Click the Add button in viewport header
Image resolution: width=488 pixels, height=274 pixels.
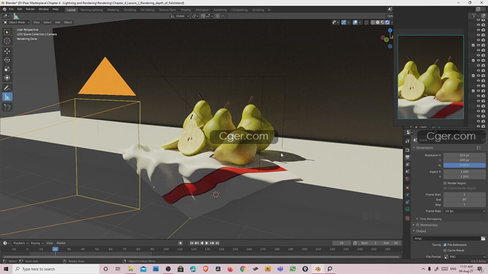(x=57, y=22)
